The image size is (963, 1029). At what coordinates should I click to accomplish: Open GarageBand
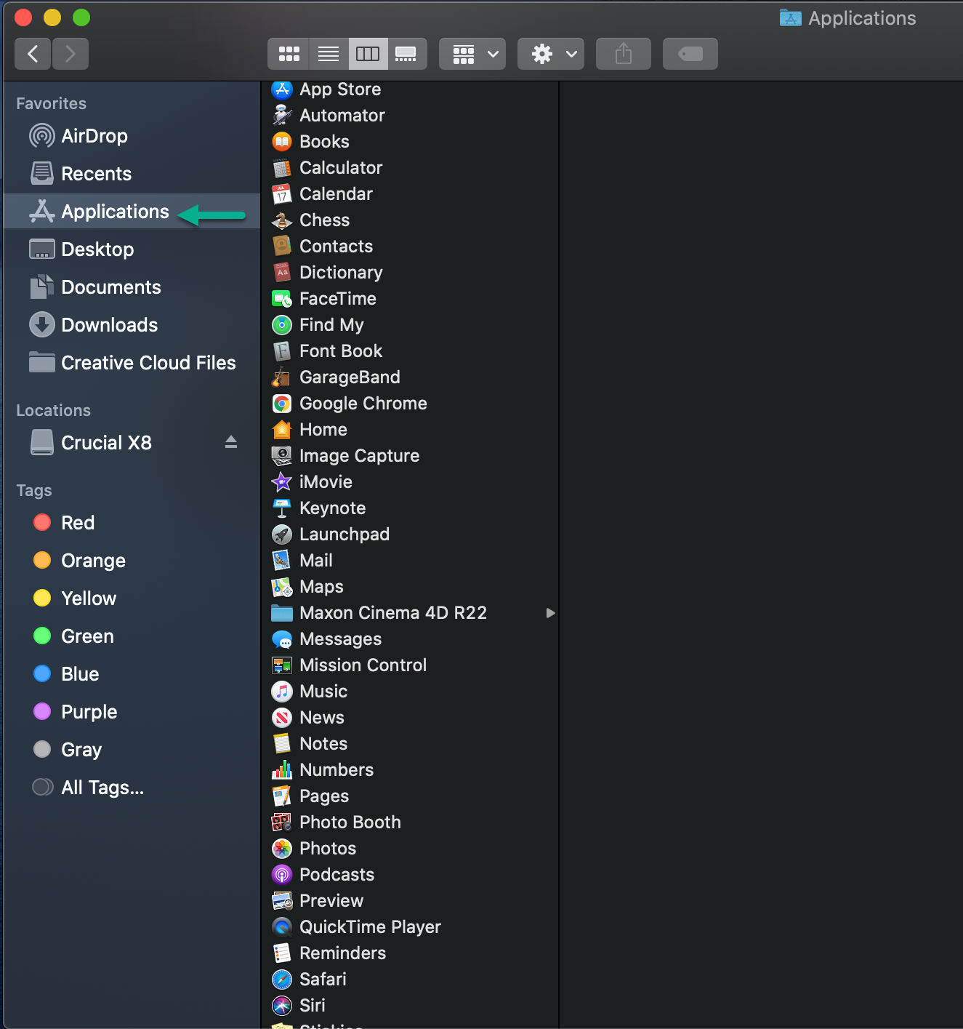(350, 377)
